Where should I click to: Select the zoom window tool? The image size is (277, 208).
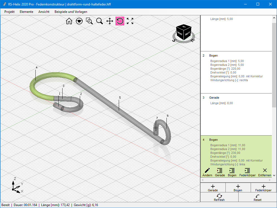[x=89, y=21]
